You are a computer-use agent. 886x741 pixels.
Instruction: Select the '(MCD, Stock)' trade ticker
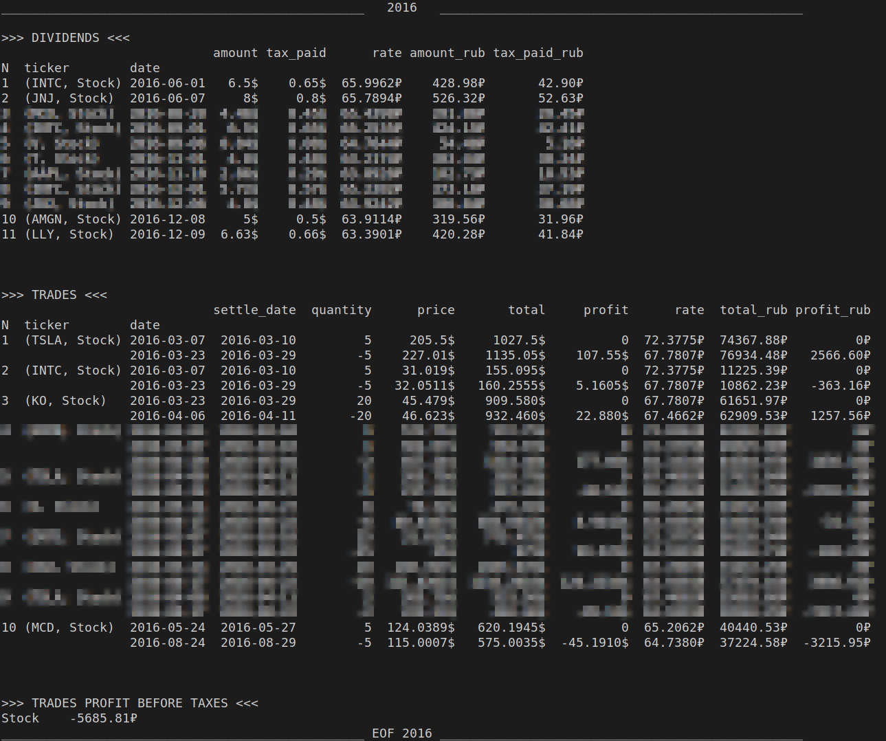click(69, 628)
